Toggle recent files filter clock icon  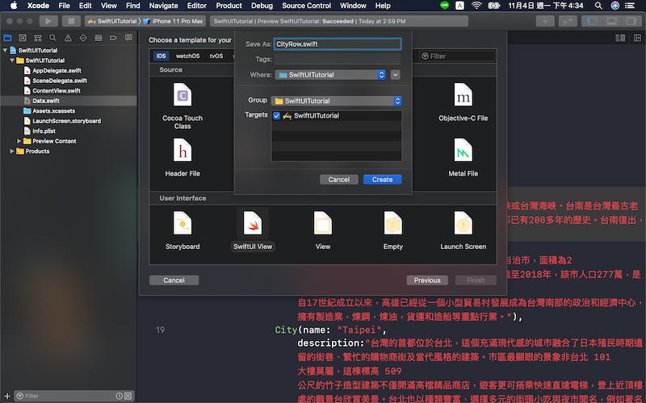[119, 396]
